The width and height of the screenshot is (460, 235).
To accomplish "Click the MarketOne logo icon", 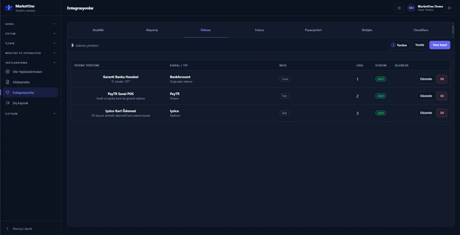I will 9,8.
